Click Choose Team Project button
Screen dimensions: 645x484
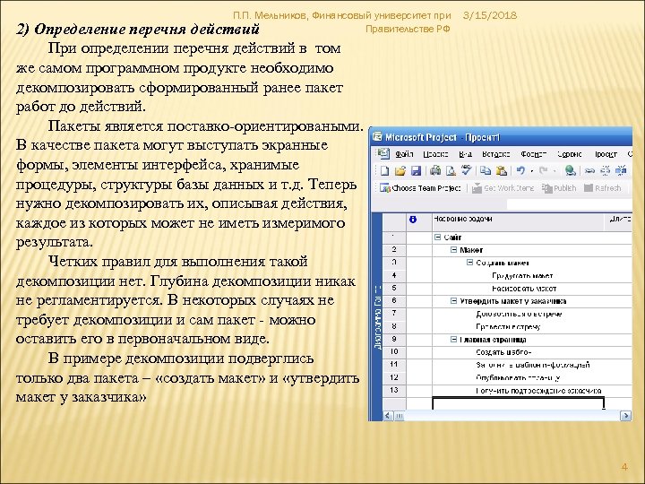coord(420,188)
